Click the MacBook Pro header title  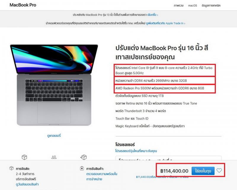click(x=23, y=5)
